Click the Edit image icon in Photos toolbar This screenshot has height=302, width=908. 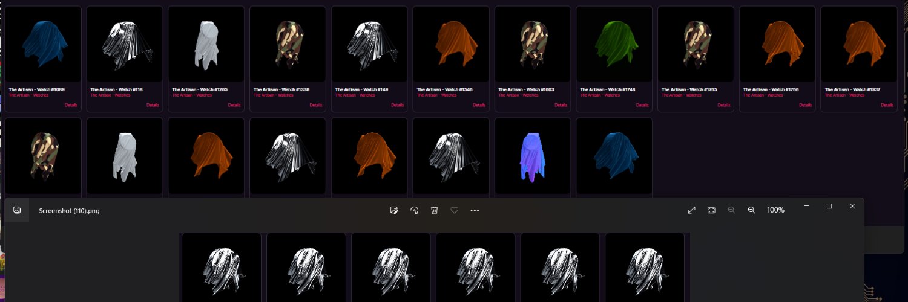[x=394, y=210]
